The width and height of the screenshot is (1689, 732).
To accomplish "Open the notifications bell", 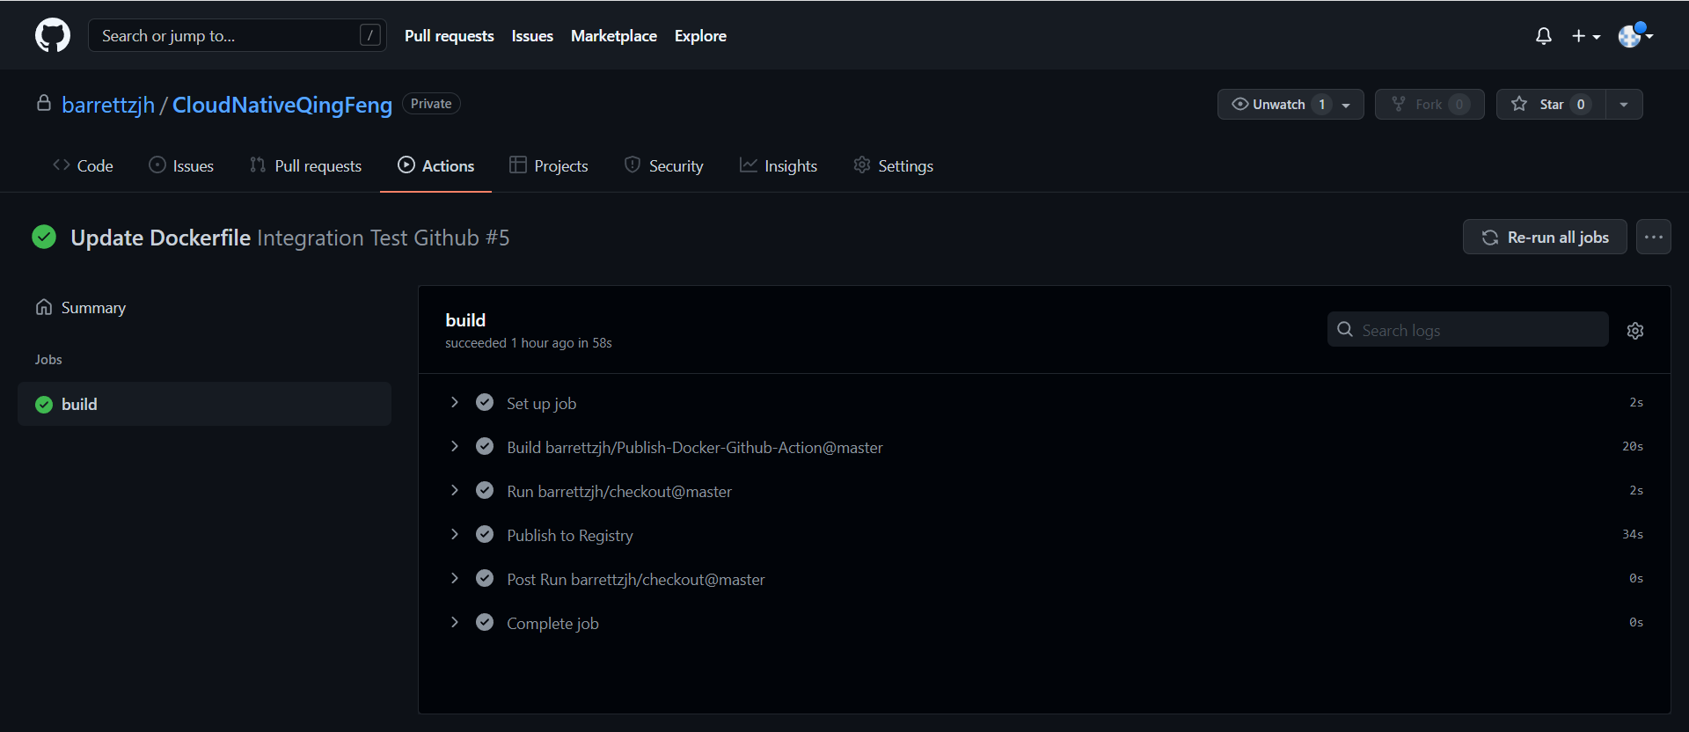I will 1543,36.
